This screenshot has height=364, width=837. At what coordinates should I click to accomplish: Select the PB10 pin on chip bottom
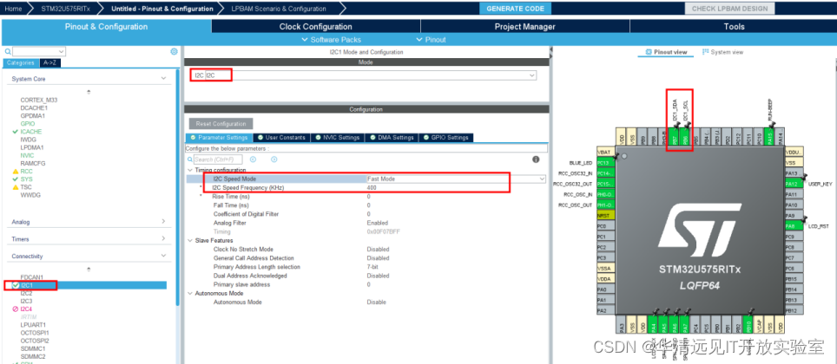(748, 324)
